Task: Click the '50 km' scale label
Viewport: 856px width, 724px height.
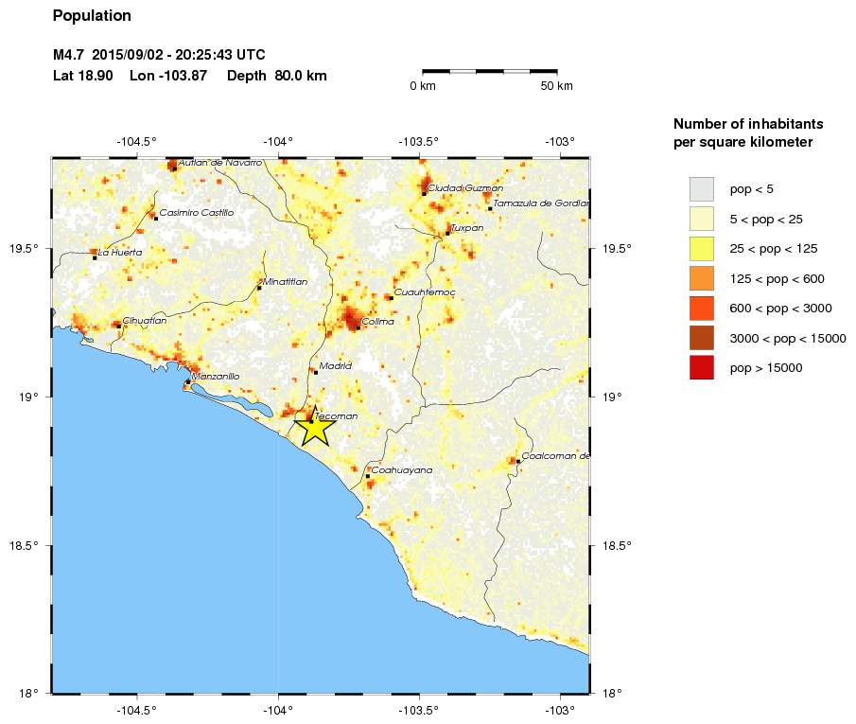Action: tap(557, 86)
